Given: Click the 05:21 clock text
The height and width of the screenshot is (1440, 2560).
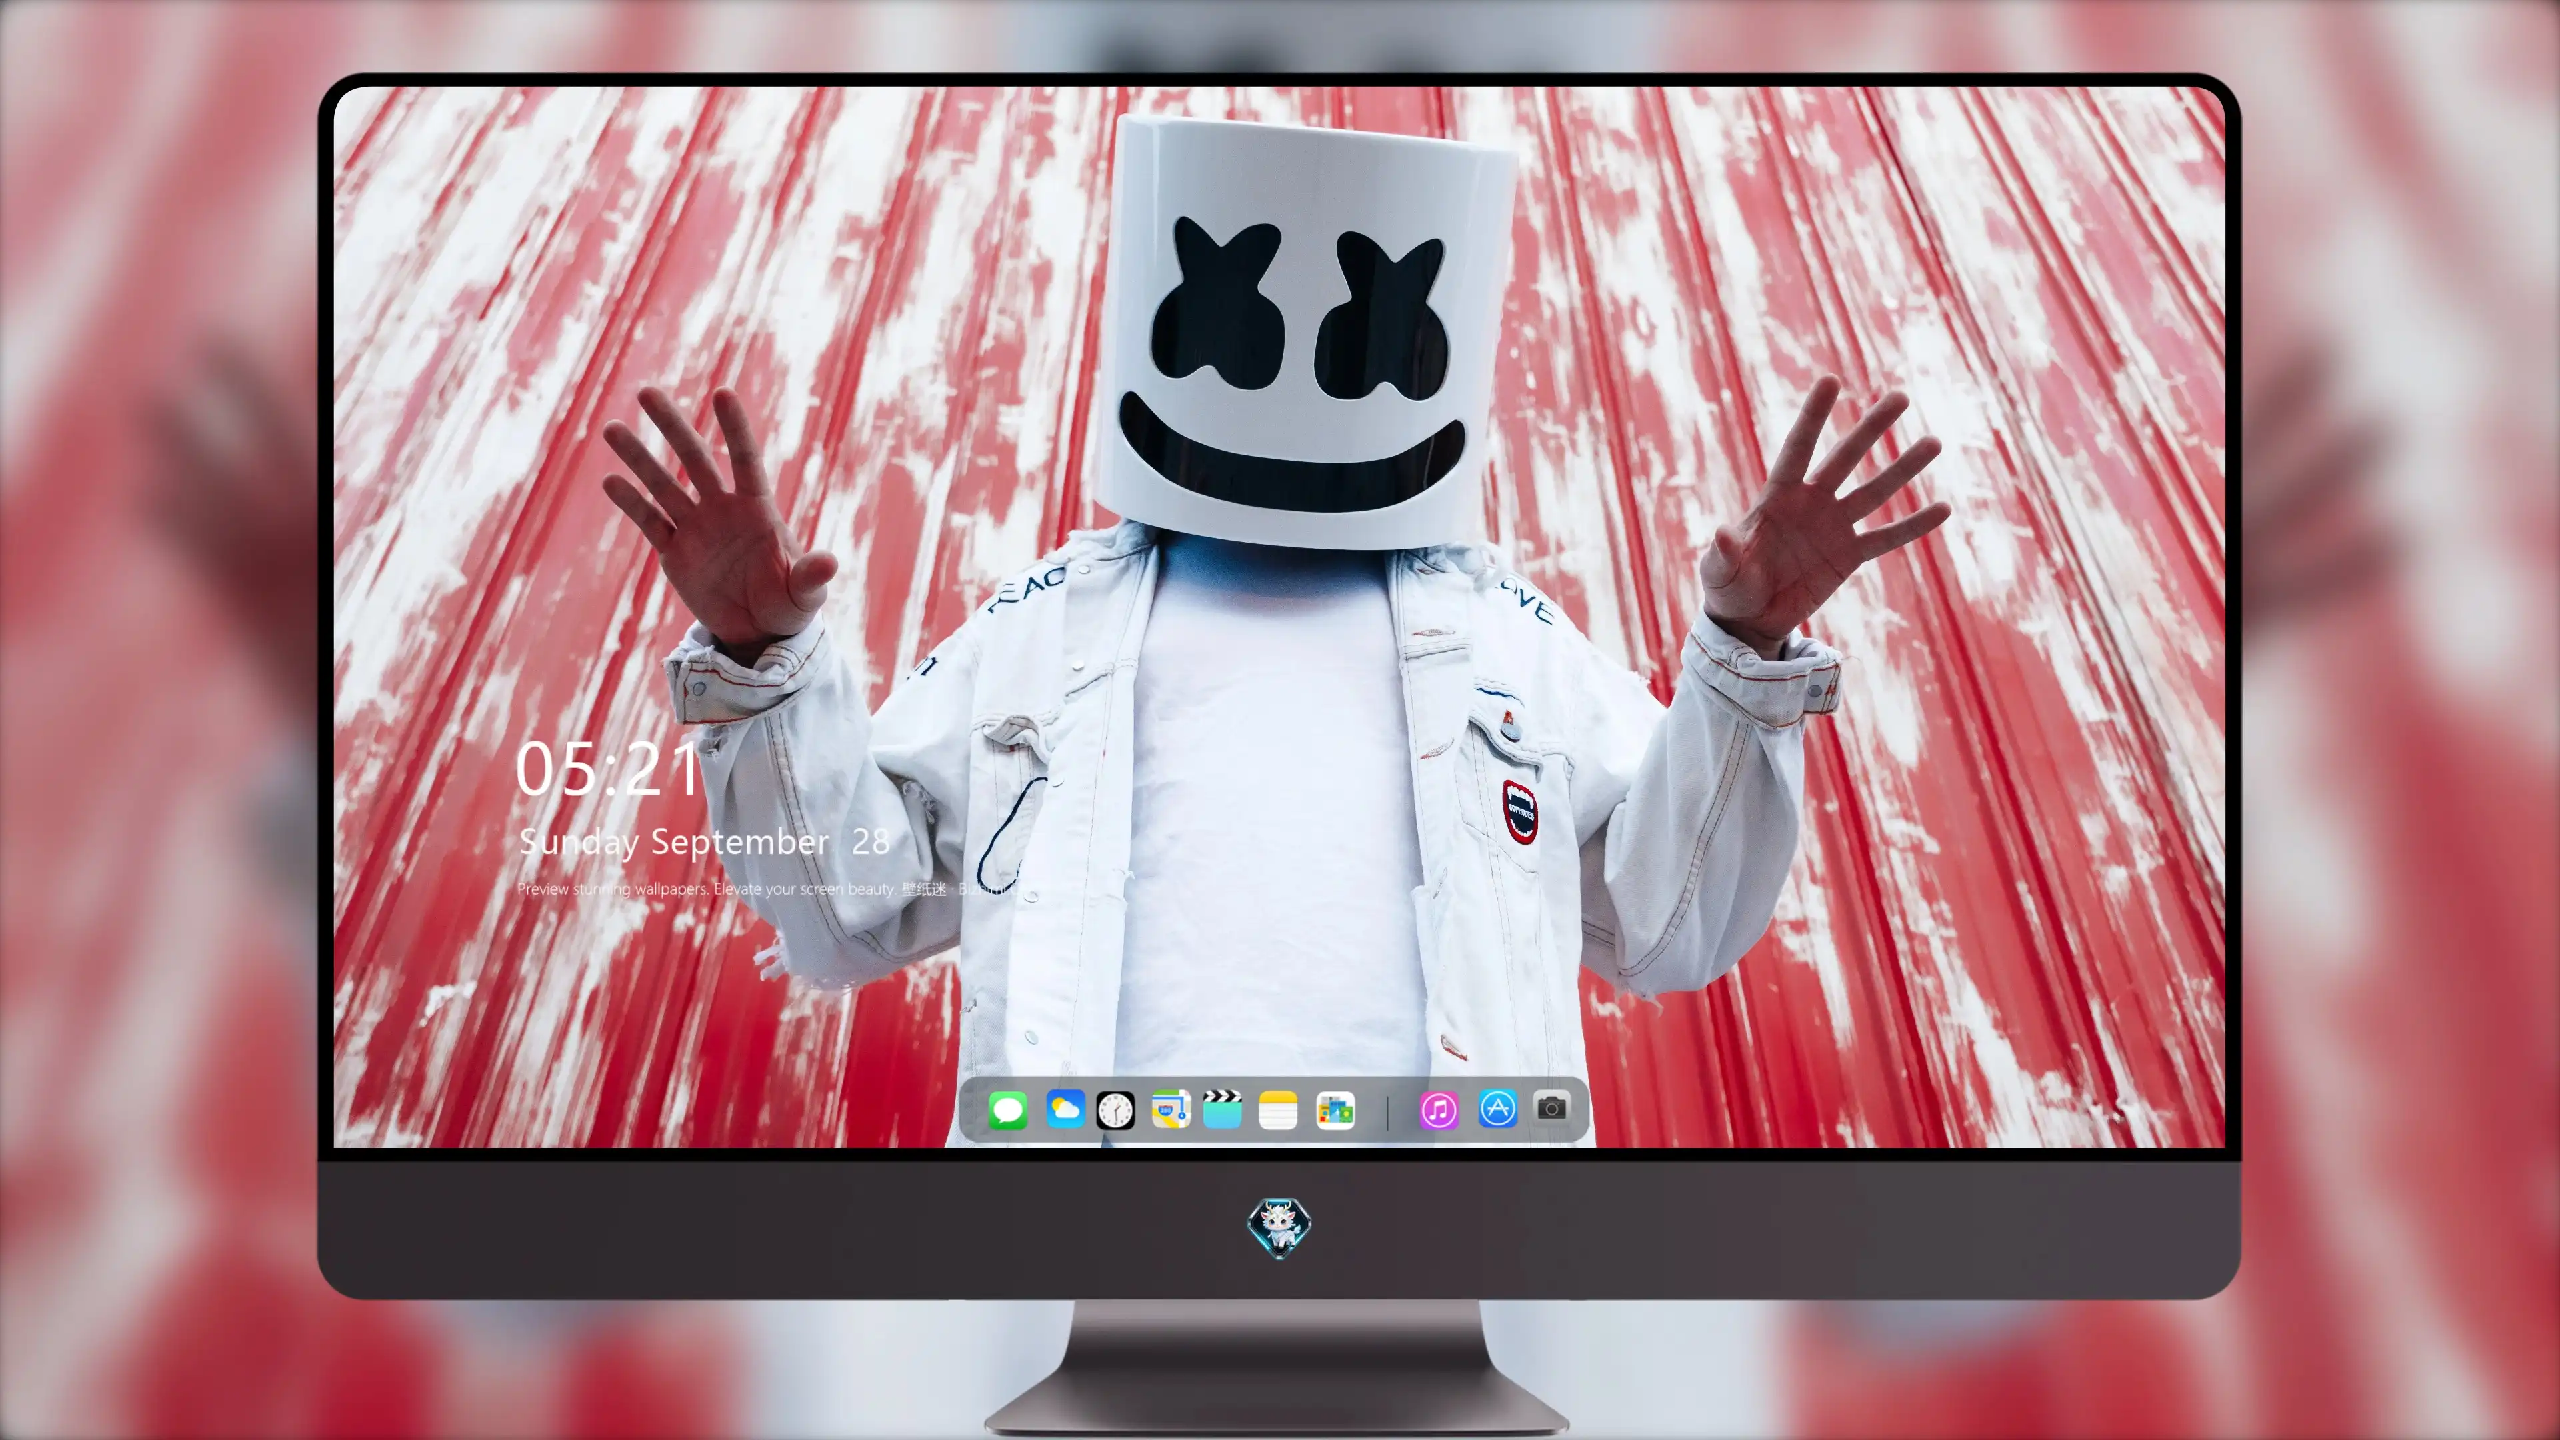Looking at the screenshot, I should (607, 768).
